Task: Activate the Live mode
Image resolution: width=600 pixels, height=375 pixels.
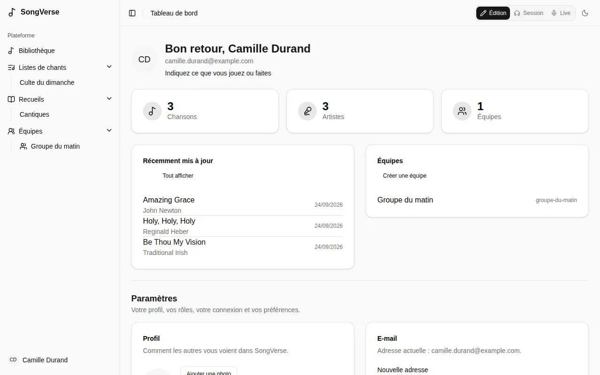Action: click(x=561, y=13)
